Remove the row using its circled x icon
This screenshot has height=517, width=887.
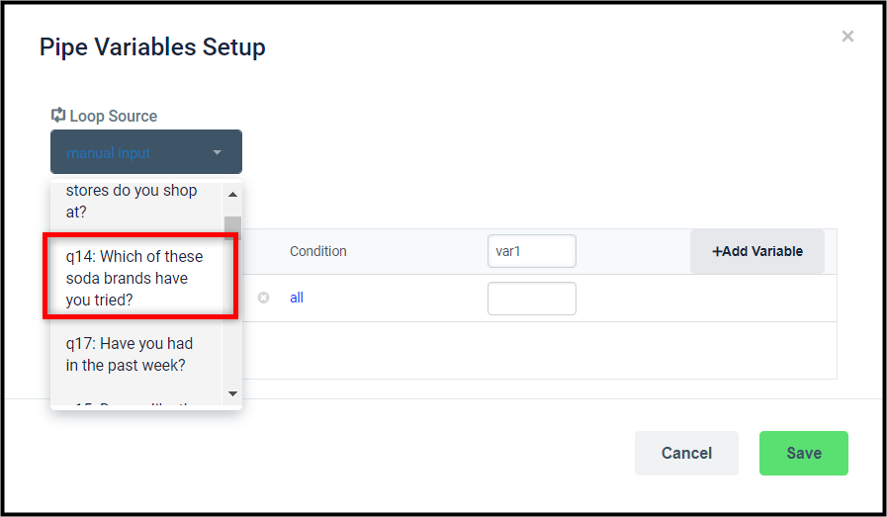(x=264, y=298)
